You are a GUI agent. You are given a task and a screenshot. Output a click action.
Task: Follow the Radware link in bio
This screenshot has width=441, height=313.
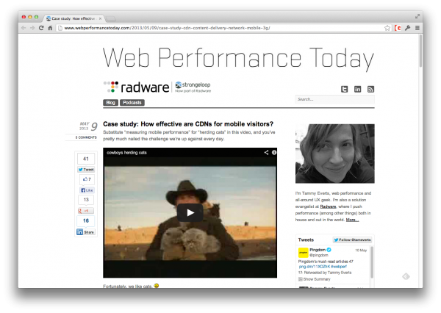point(328,206)
